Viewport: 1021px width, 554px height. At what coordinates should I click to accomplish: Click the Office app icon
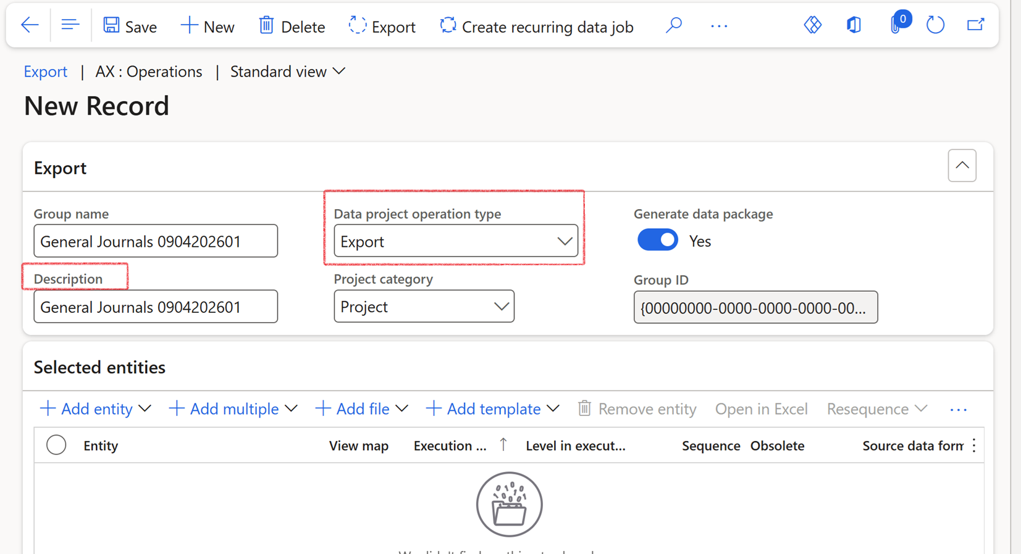pyautogui.click(x=854, y=25)
